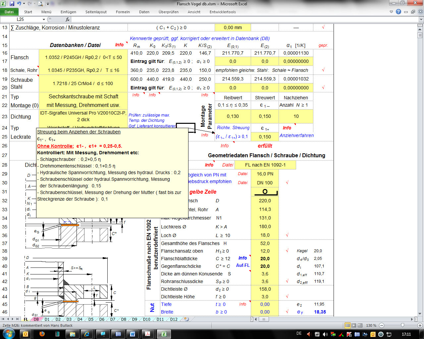Switch to the DB worksheet tab
This screenshot has width=424, height=339.
click(x=36, y=319)
